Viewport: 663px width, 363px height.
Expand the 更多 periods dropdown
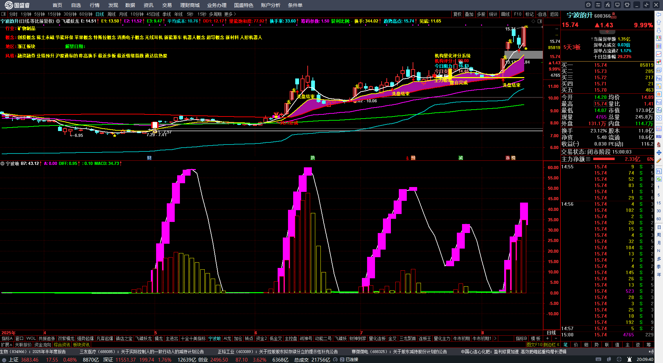pos(230,14)
